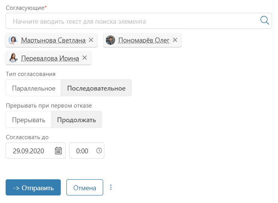Remove Пономарёв Олег from approvers
The width and height of the screenshot is (278, 203).
click(x=175, y=40)
